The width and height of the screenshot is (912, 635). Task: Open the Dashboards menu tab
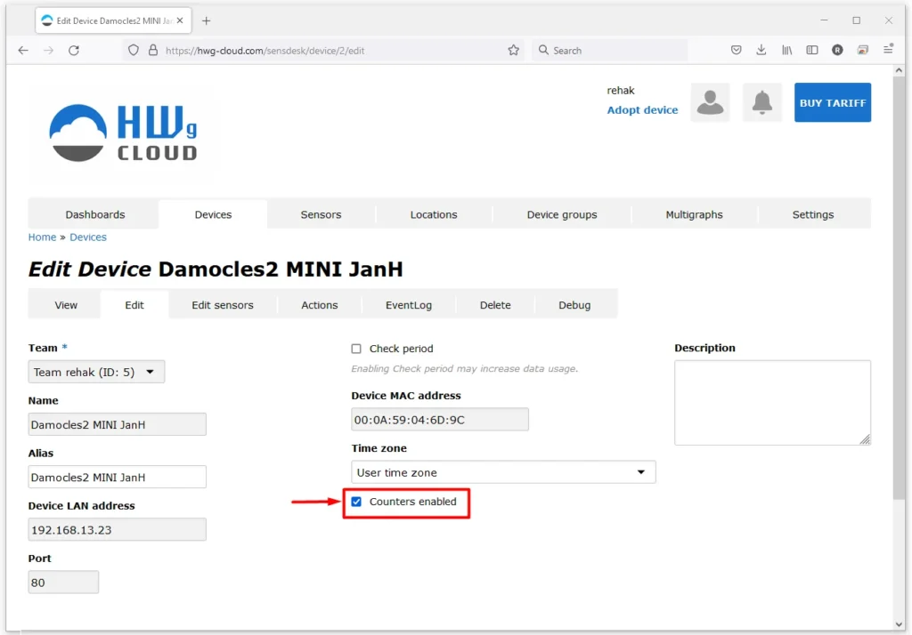click(94, 214)
